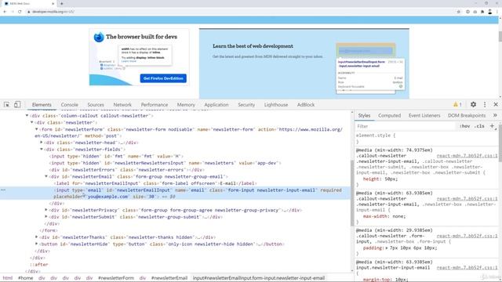Expand the newsletterPrivacy div
The height and width of the screenshot is (282, 502).
pos(46,210)
